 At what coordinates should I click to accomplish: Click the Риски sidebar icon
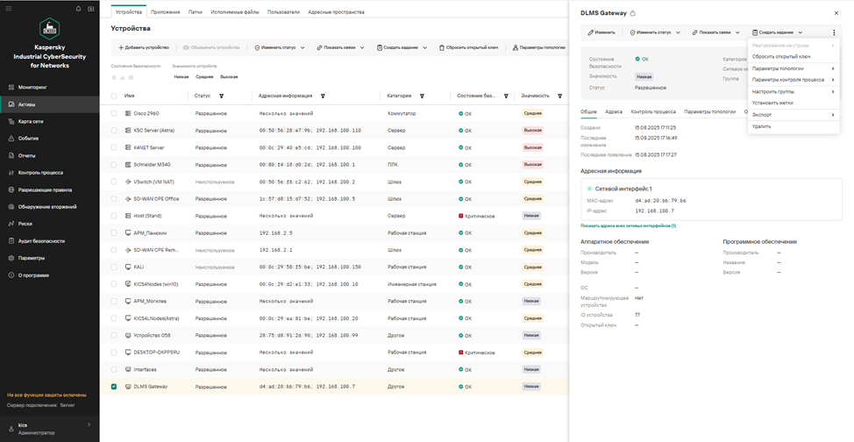11,224
